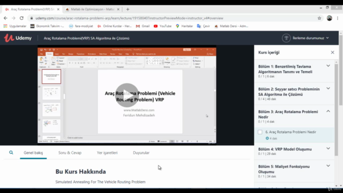
Task: Close the Matlab ile Optimizasyon tab
Action: pyautogui.click(x=118, y=9)
